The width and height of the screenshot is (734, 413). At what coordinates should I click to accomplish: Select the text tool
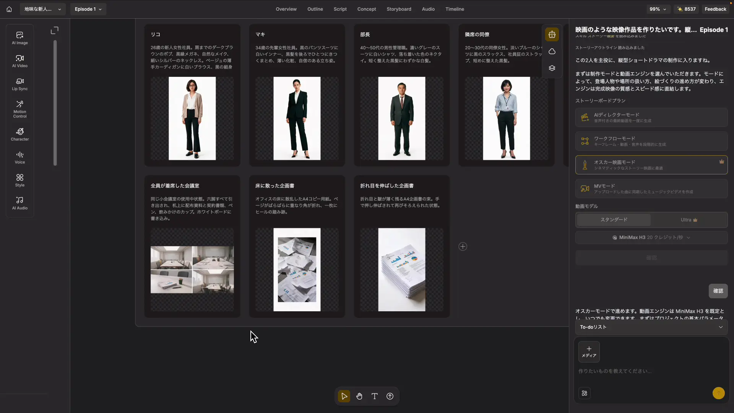point(375,396)
